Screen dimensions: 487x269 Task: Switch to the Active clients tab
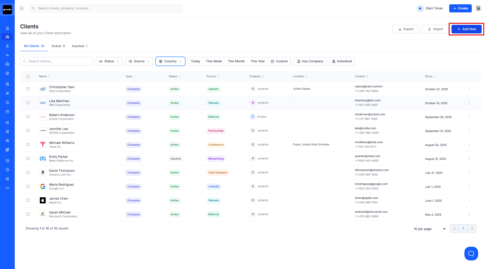(x=58, y=46)
